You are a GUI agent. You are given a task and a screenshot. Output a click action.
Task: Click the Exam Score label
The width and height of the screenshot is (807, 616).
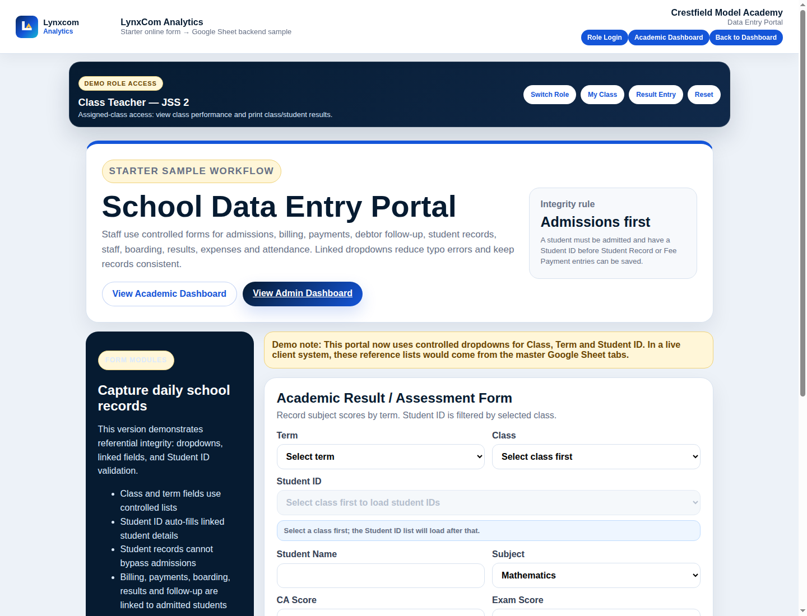coord(518,600)
